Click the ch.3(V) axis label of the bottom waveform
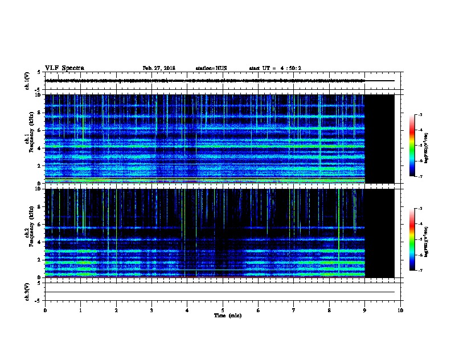Image resolution: width=451 pixels, height=348 pixels. pos(27,292)
